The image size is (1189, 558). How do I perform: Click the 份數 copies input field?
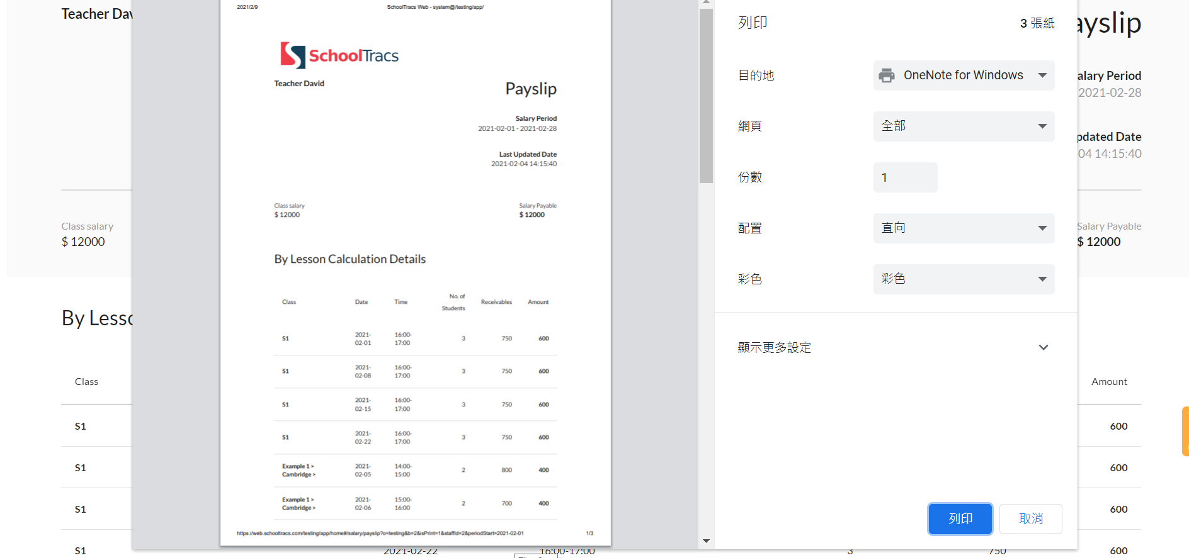905,177
